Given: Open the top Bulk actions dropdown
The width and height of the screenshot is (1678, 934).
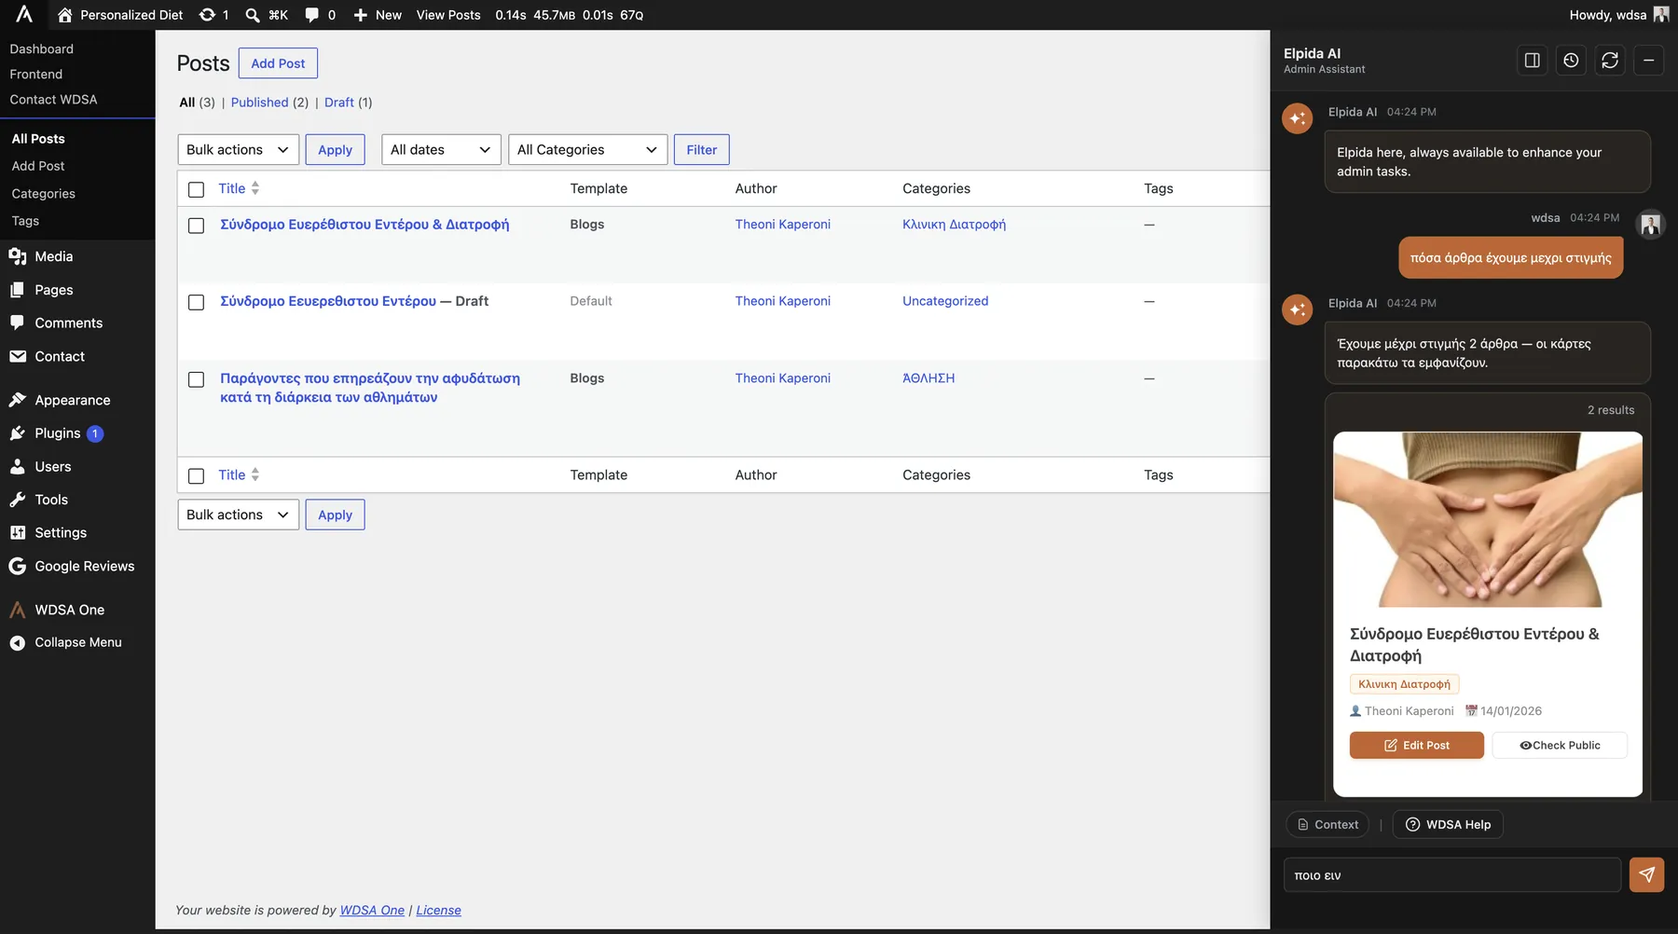Looking at the screenshot, I should 238,150.
